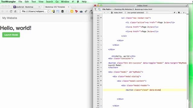193x108 pixels.
Task: Bookmark the page with the star icon
Action: (x=48, y=11)
